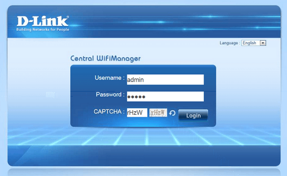287x176 pixels.
Task: Click the Password label
Action: pyautogui.click(x=110, y=94)
